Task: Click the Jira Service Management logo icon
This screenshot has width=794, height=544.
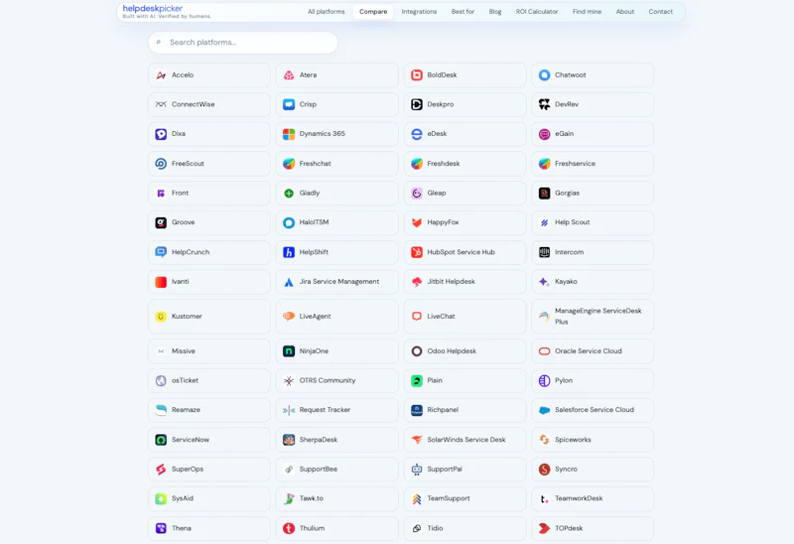Action: point(289,282)
